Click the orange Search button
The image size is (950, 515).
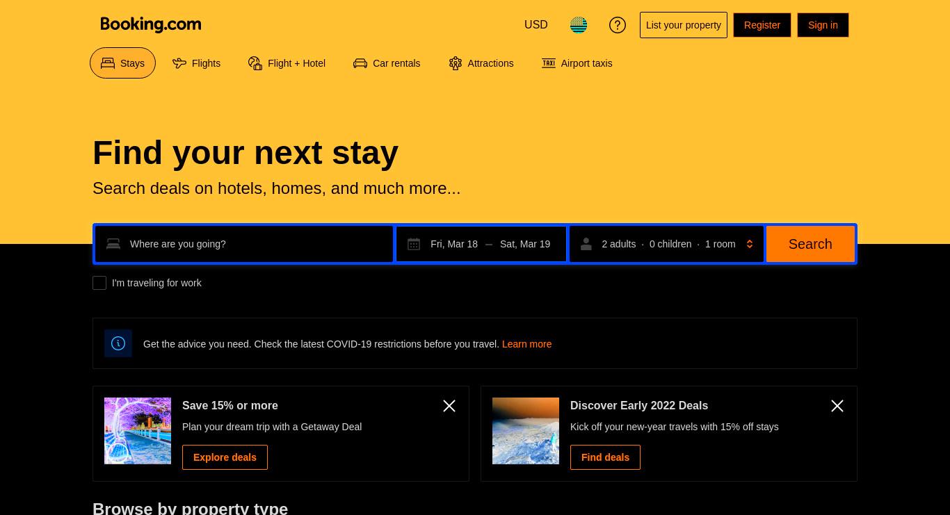point(810,244)
